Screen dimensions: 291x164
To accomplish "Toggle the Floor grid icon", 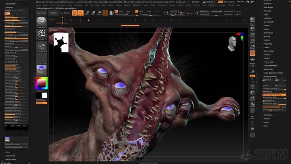I will click(252, 59).
